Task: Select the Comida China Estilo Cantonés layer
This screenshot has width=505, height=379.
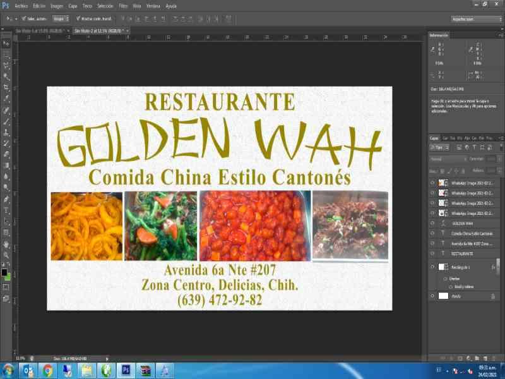Action: [472, 233]
